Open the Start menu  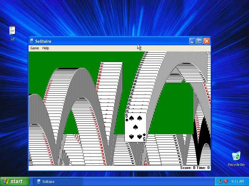tap(15, 181)
